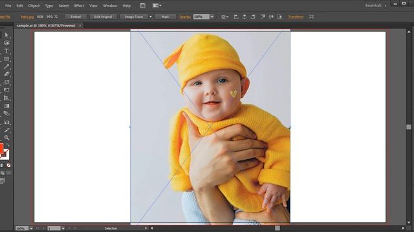Click the Horizontal Align Right icon
Image resolution: width=414 pixels, height=232 pixels.
click(x=253, y=17)
